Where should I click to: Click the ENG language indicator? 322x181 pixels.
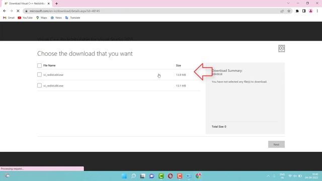282,176
